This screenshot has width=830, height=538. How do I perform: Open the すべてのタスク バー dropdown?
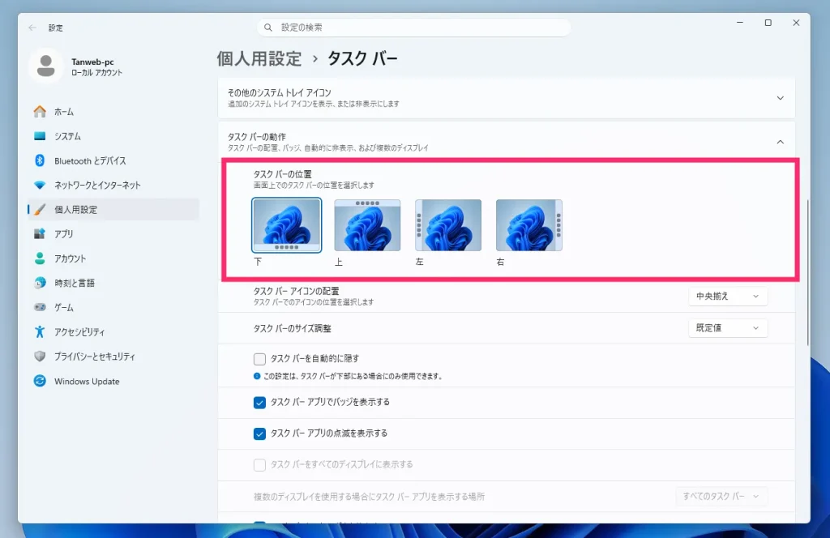point(721,496)
